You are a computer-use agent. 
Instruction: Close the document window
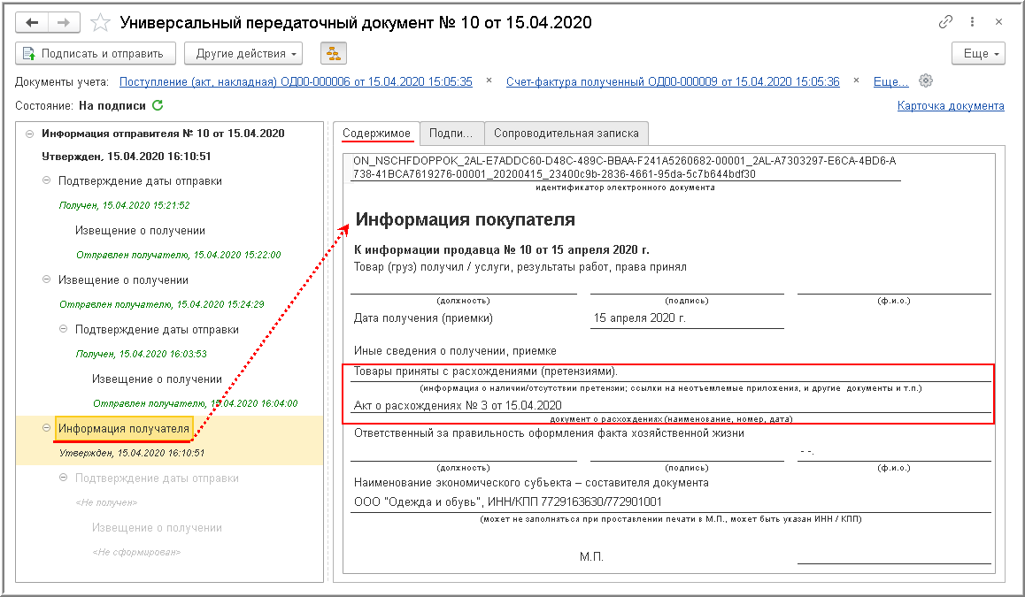click(998, 22)
